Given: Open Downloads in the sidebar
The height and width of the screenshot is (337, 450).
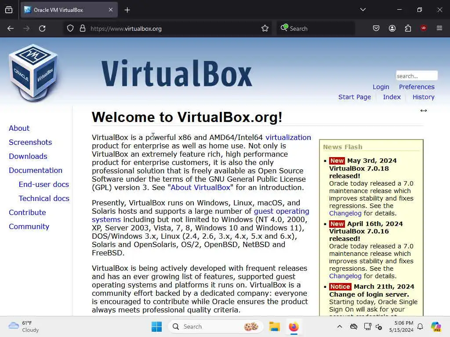Looking at the screenshot, I should click(28, 157).
